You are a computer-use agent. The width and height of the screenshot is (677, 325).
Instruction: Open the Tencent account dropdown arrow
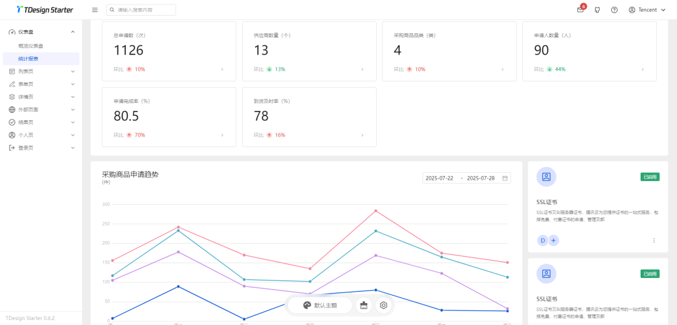tap(663, 10)
